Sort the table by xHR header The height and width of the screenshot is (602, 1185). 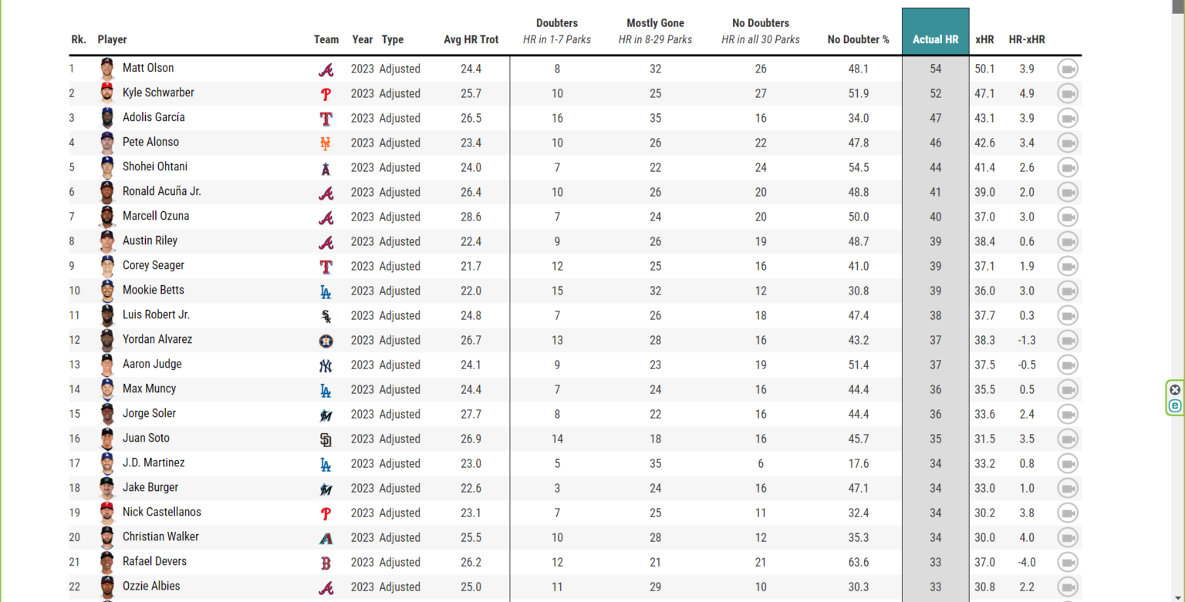(984, 39)
